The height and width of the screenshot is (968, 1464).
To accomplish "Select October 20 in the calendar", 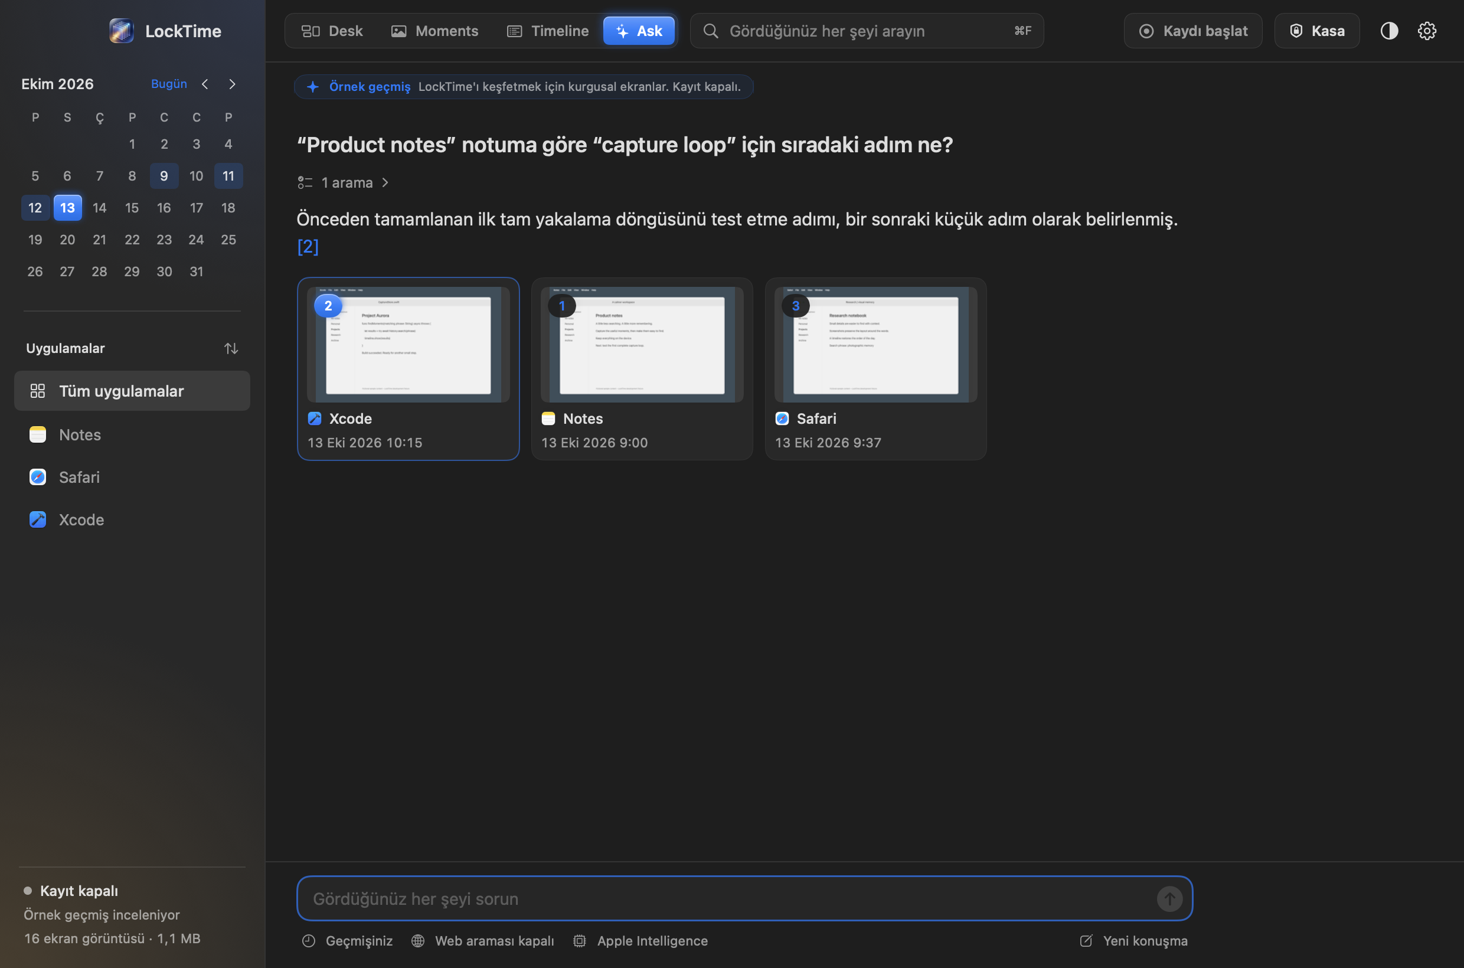I will [67, 240].
